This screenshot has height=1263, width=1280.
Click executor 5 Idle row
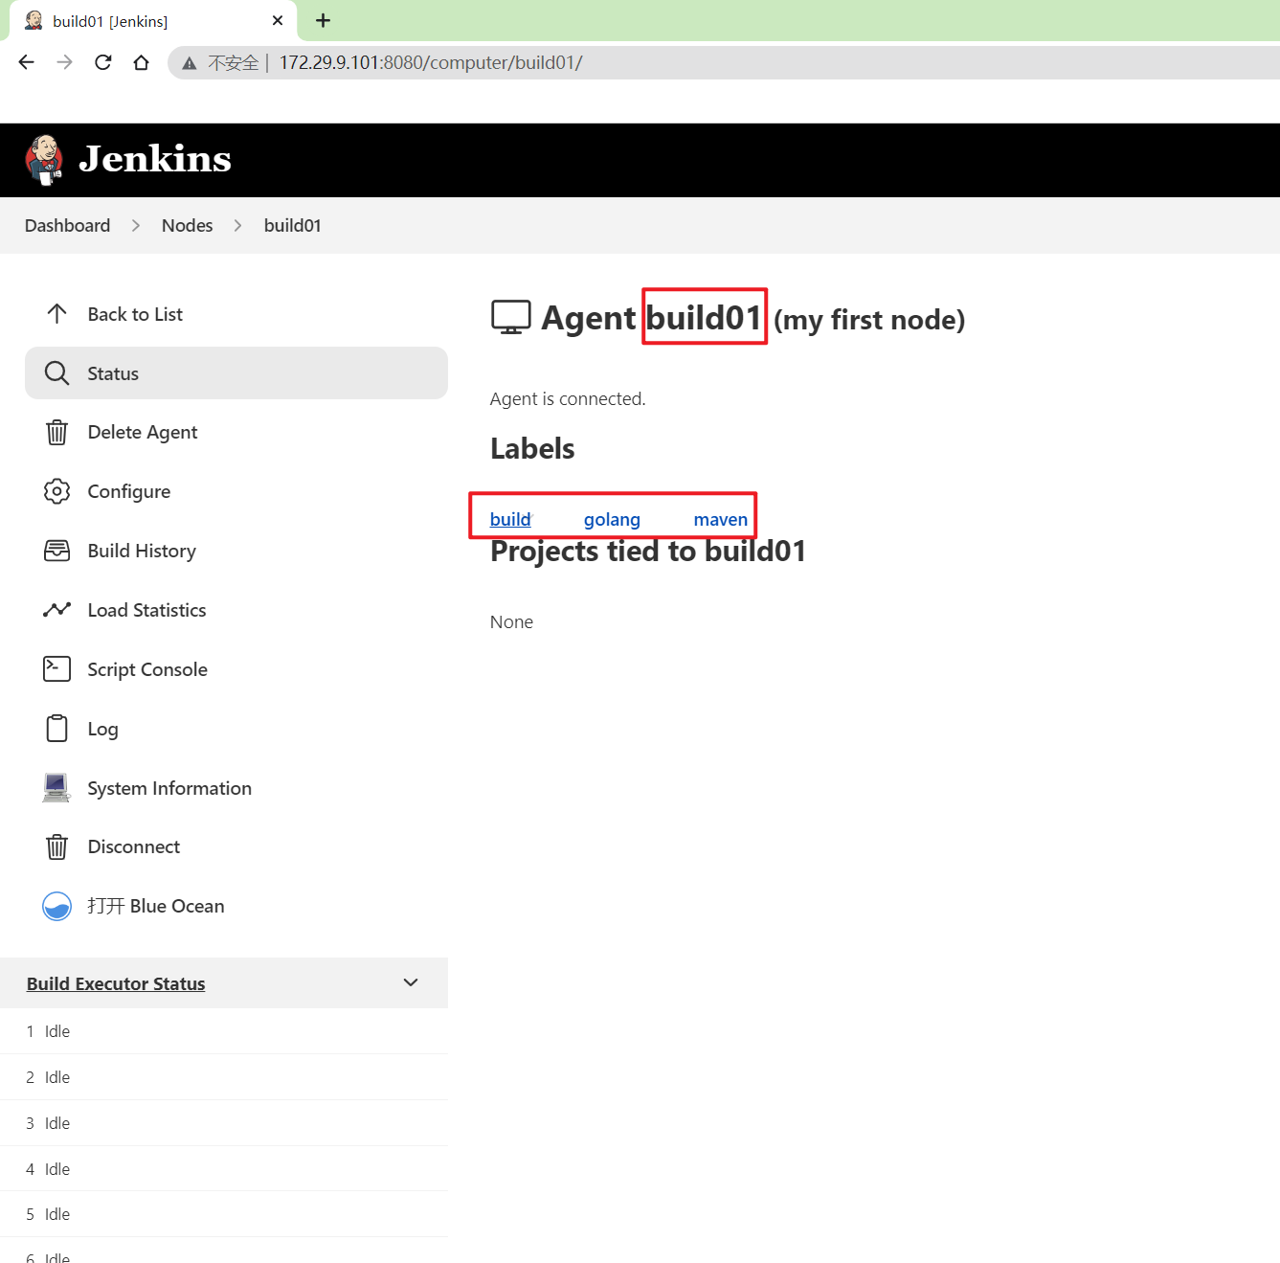[224, 1214]
